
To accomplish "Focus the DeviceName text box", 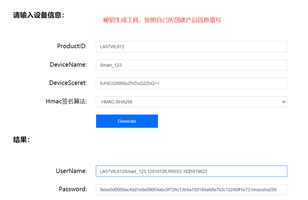I will tap(191, 65).
